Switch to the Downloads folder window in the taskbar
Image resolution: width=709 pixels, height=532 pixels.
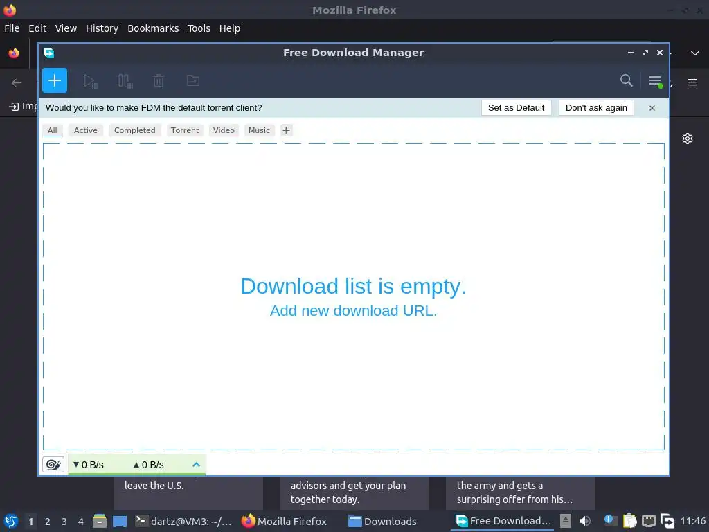(382, 522)
